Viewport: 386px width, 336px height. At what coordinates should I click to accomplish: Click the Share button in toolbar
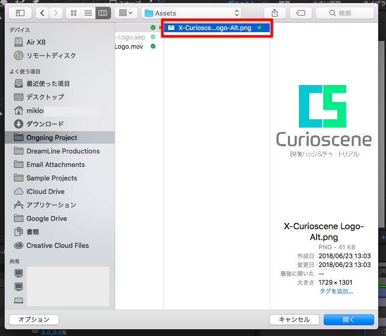click(x=275, y=13)
